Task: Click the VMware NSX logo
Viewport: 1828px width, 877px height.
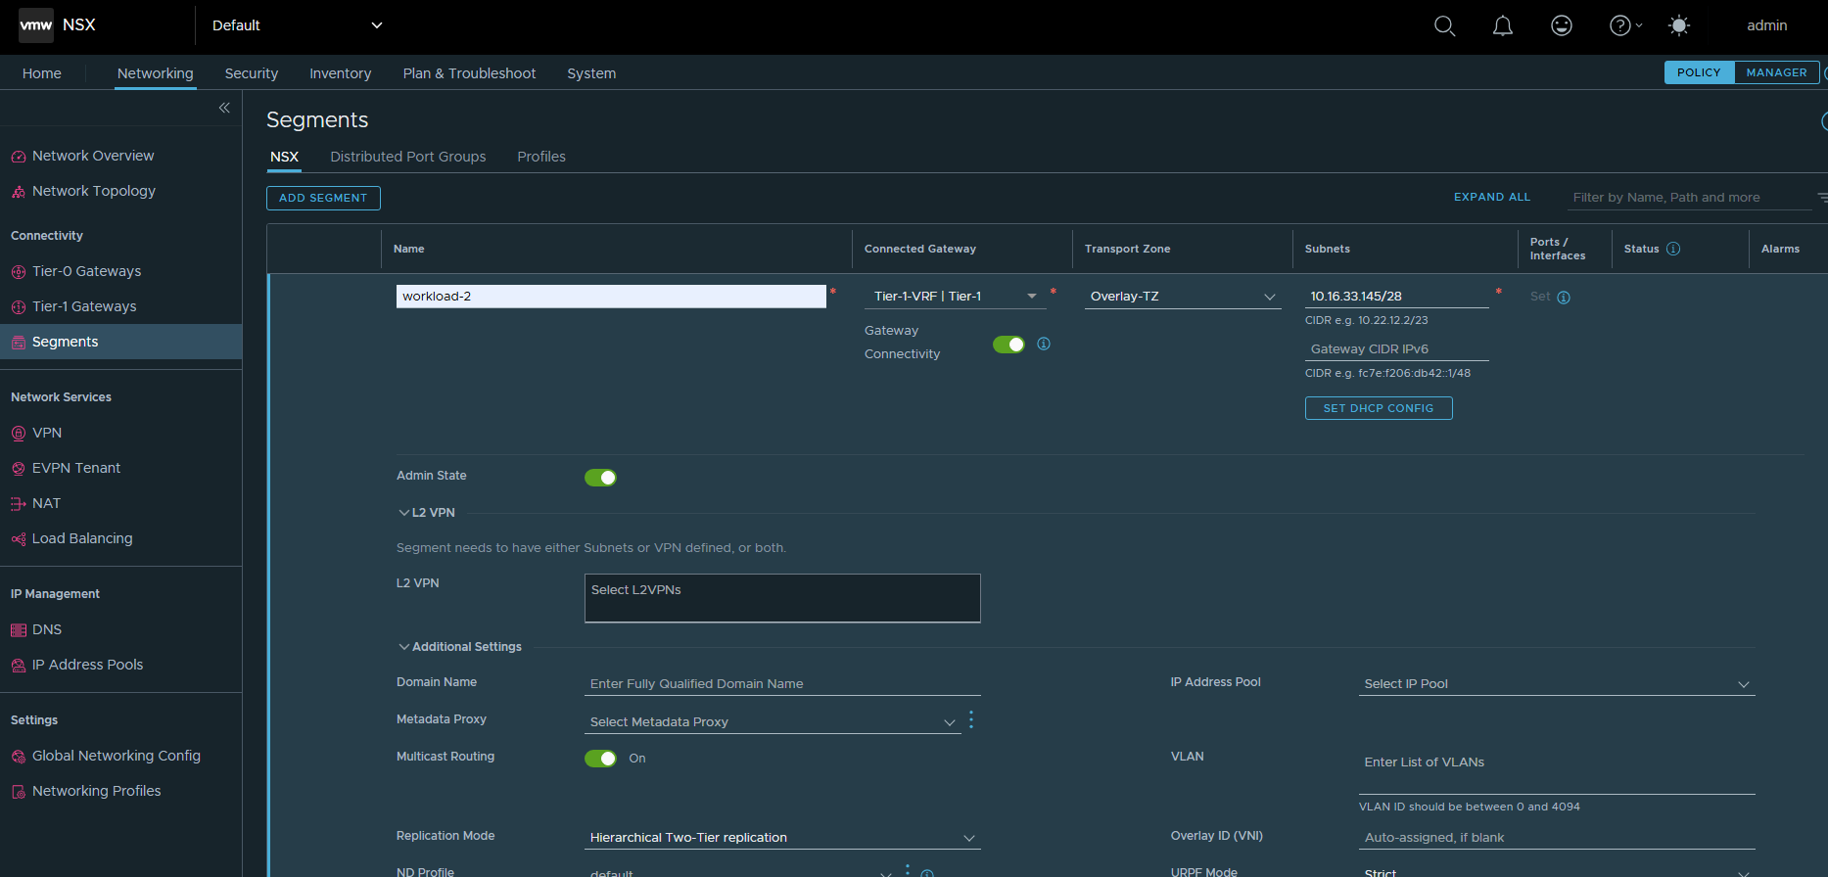Action: pyautogui.click(x=36, y=25)
